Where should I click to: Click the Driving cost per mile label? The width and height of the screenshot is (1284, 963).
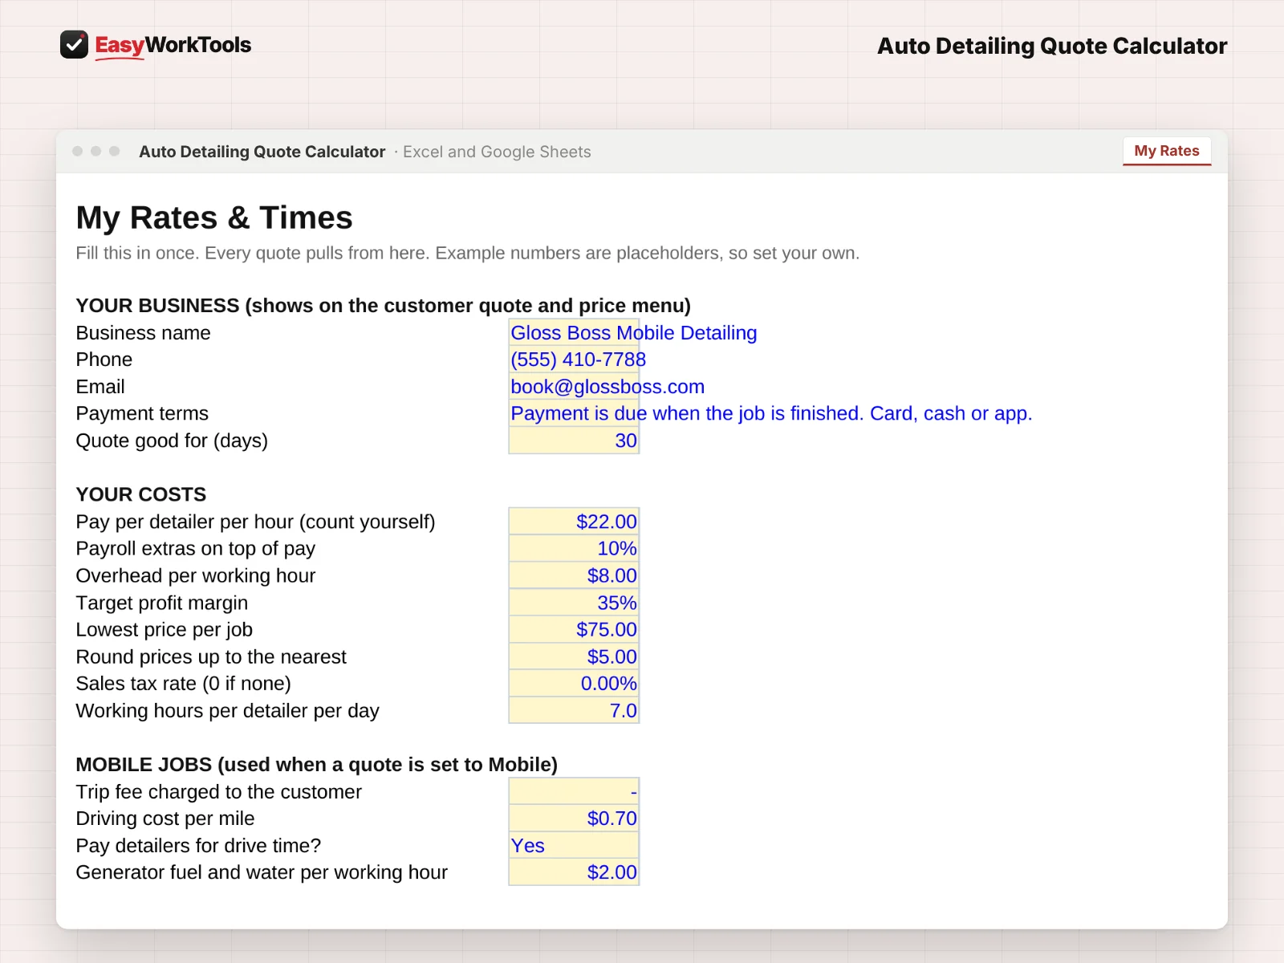(x=165, y=819)
